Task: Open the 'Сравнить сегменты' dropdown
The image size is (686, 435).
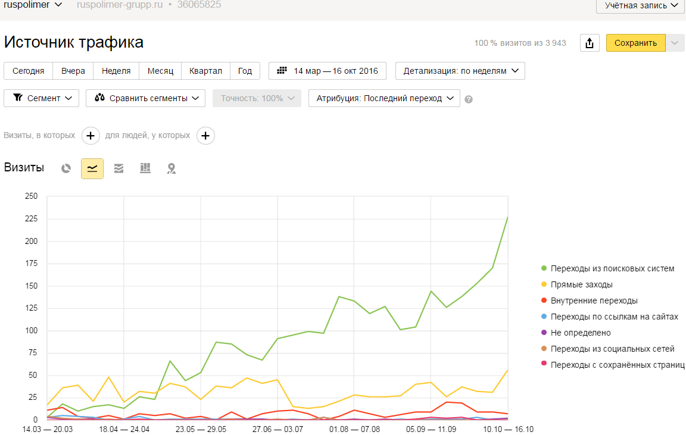Action: click(x=146, y=98)
